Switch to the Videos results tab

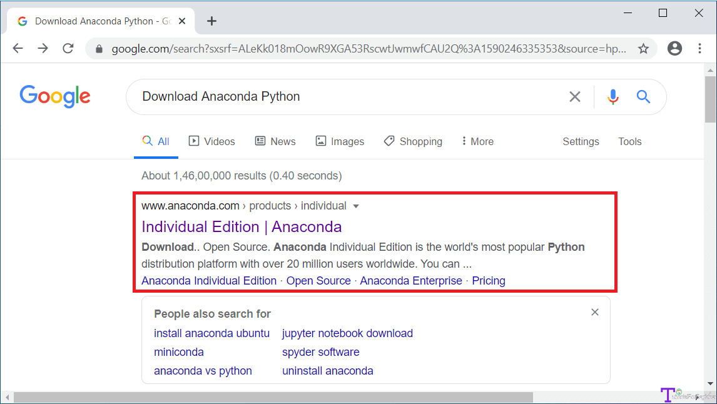tap(211, 142)
